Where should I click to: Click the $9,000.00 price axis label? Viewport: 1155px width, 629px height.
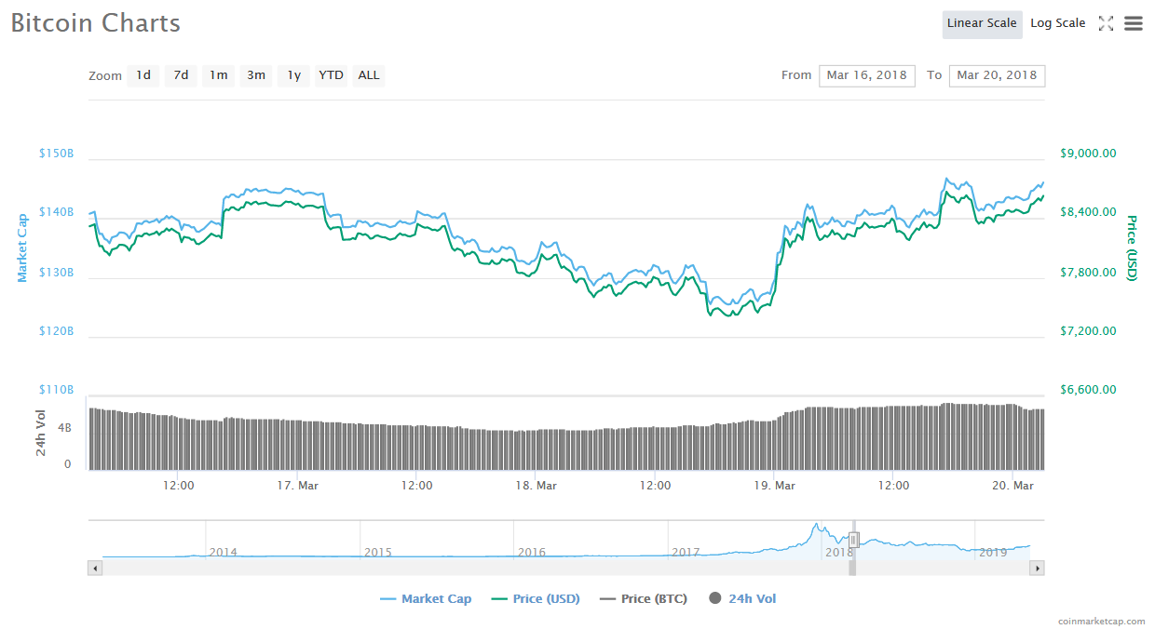1088,154
